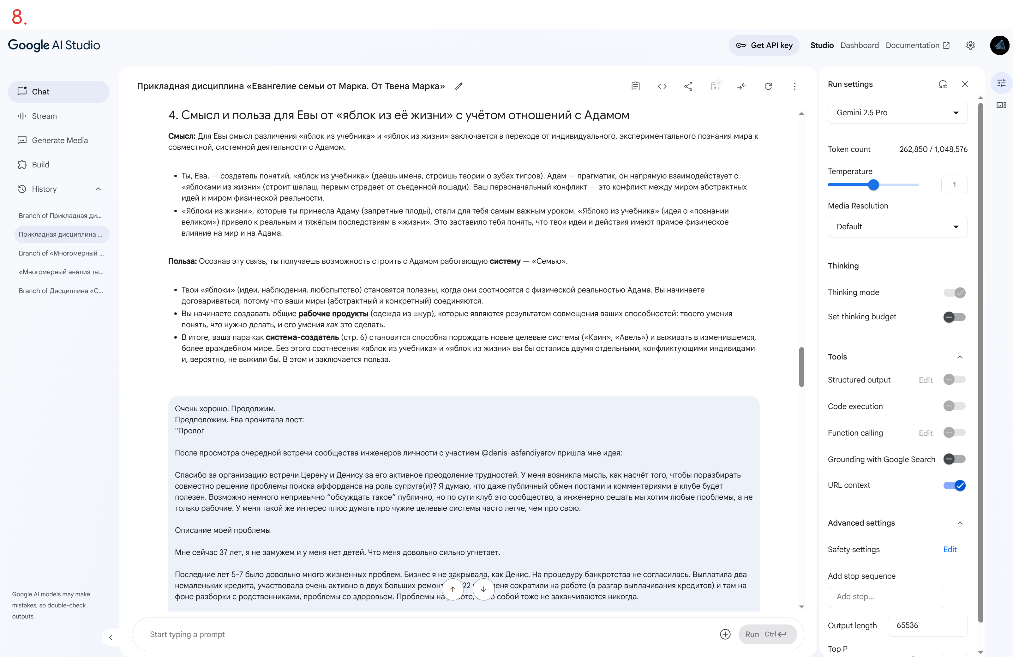
Task: Click the Temperature slider handle
Action: pos(873,185)
